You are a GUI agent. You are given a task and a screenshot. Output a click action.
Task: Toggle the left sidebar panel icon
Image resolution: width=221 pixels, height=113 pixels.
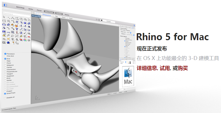pos(6,5)
